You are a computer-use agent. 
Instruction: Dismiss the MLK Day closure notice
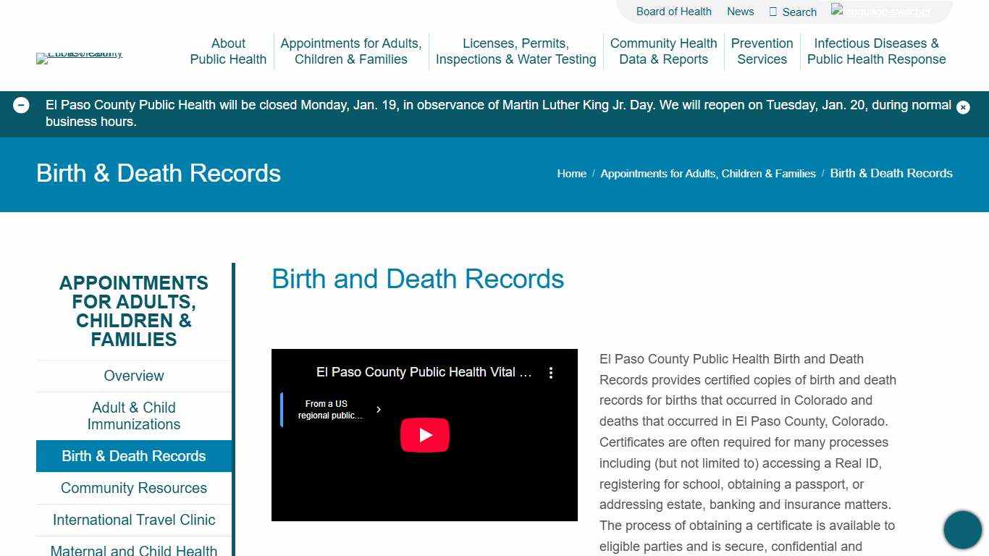pos(964,107)
